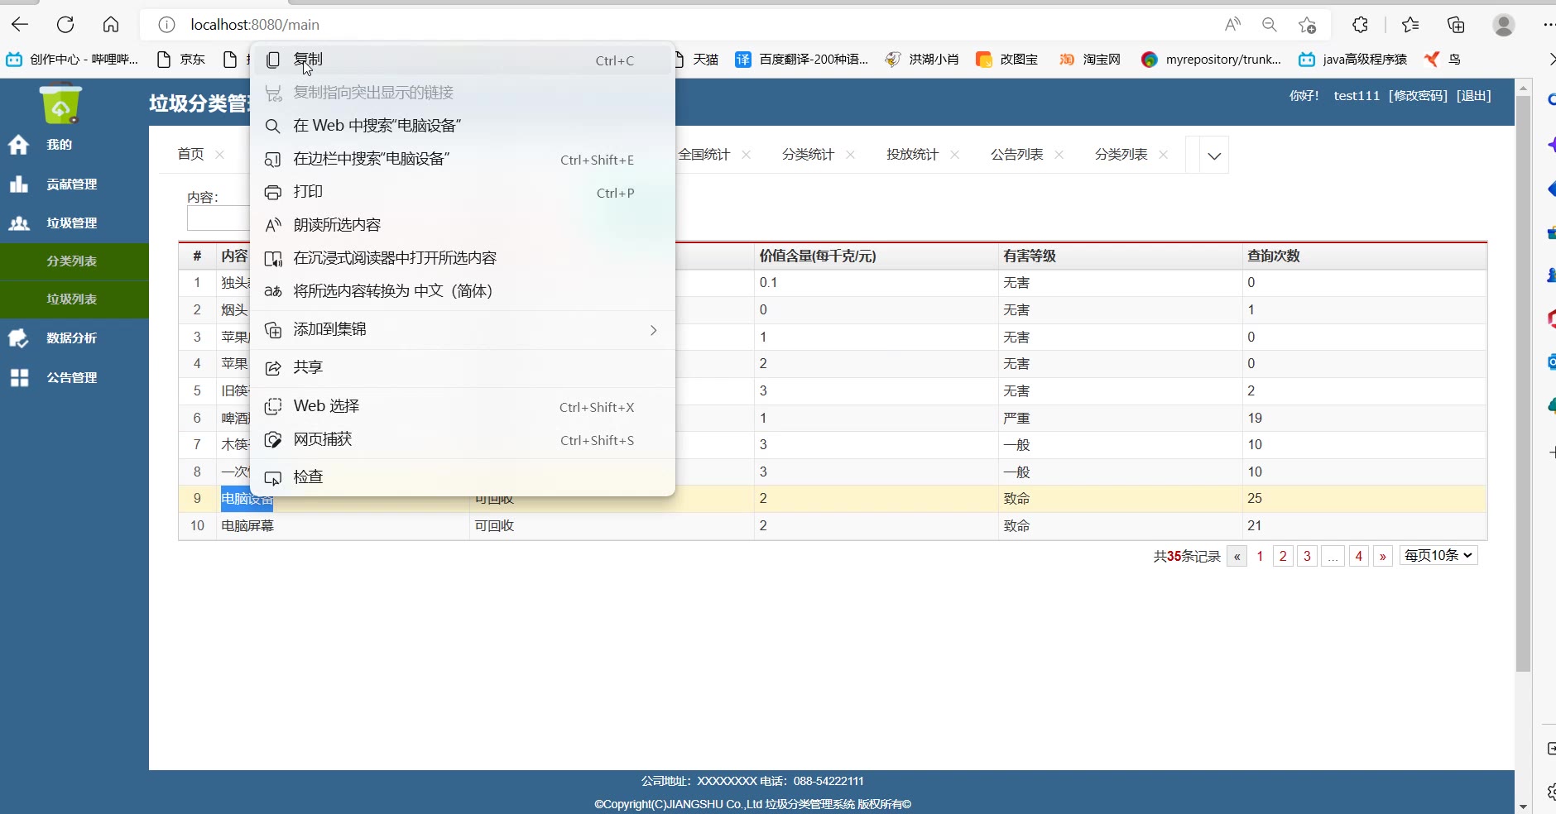Click the 我的 home icon in sidebar
Screen dimensions: 1556x814
(18, 145)
